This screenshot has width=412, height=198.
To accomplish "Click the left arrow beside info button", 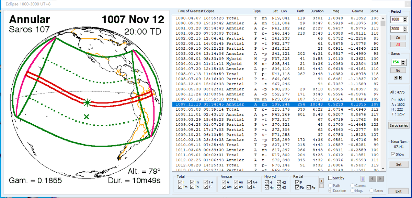I will (373, 178).
